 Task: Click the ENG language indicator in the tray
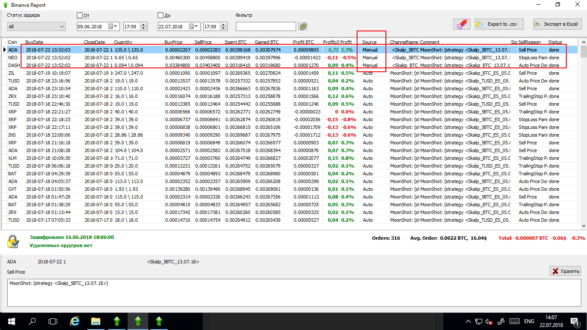[x=529, y=321]
